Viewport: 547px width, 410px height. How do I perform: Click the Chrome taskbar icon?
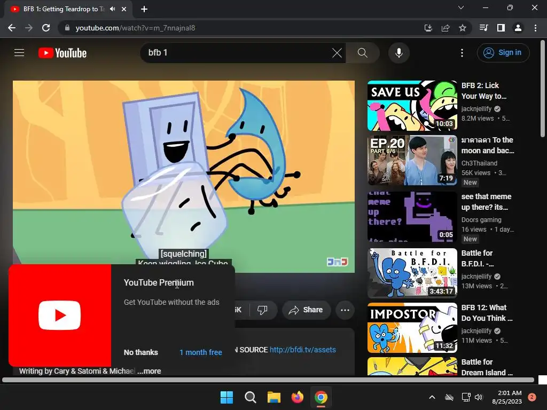(x=321, y=397)
